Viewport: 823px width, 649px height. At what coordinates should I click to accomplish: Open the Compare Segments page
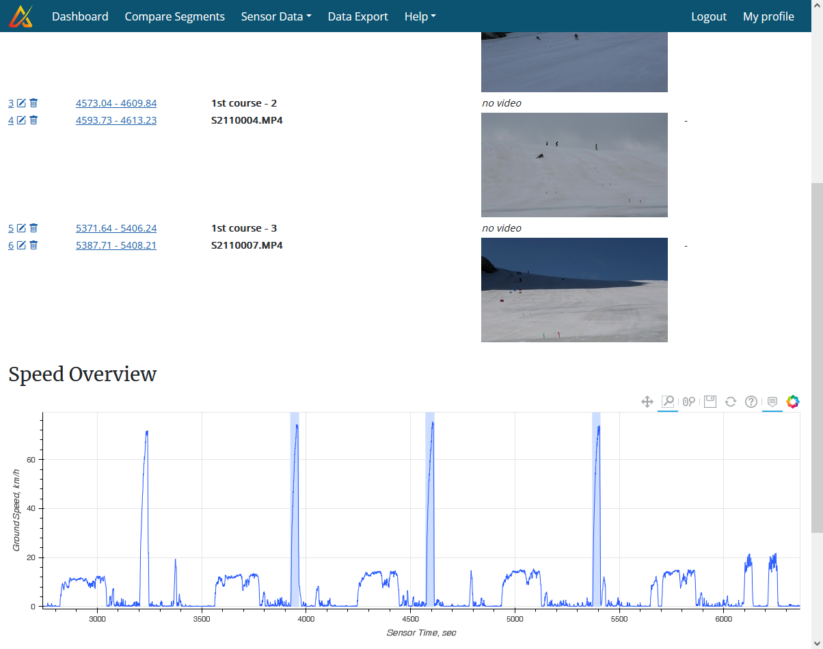tap(174, 16)
